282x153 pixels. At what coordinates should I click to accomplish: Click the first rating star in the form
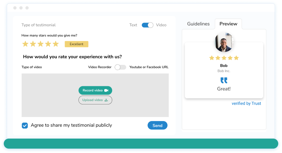click(x=25, y=44)
